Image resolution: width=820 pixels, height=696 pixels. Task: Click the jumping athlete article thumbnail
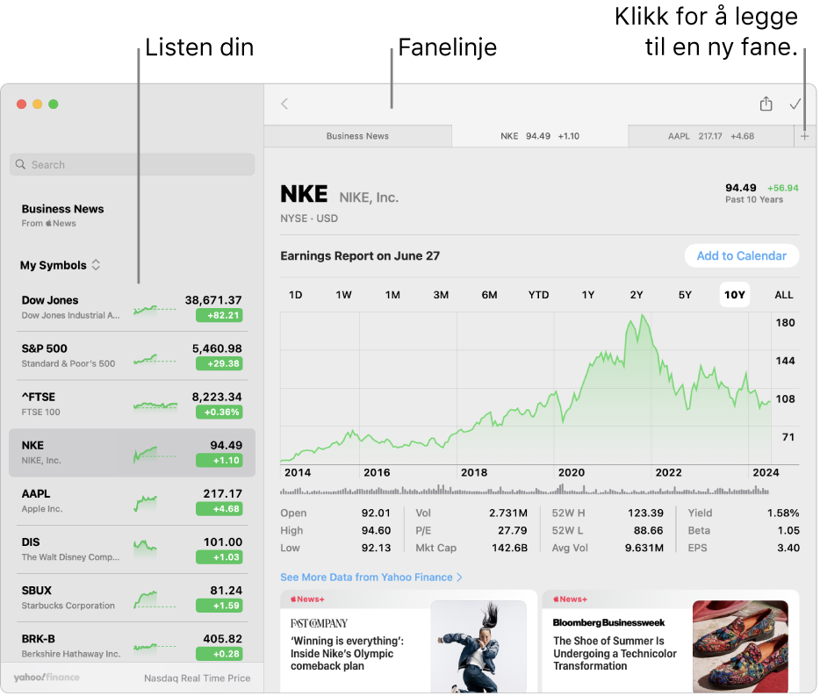click(478, 647)
